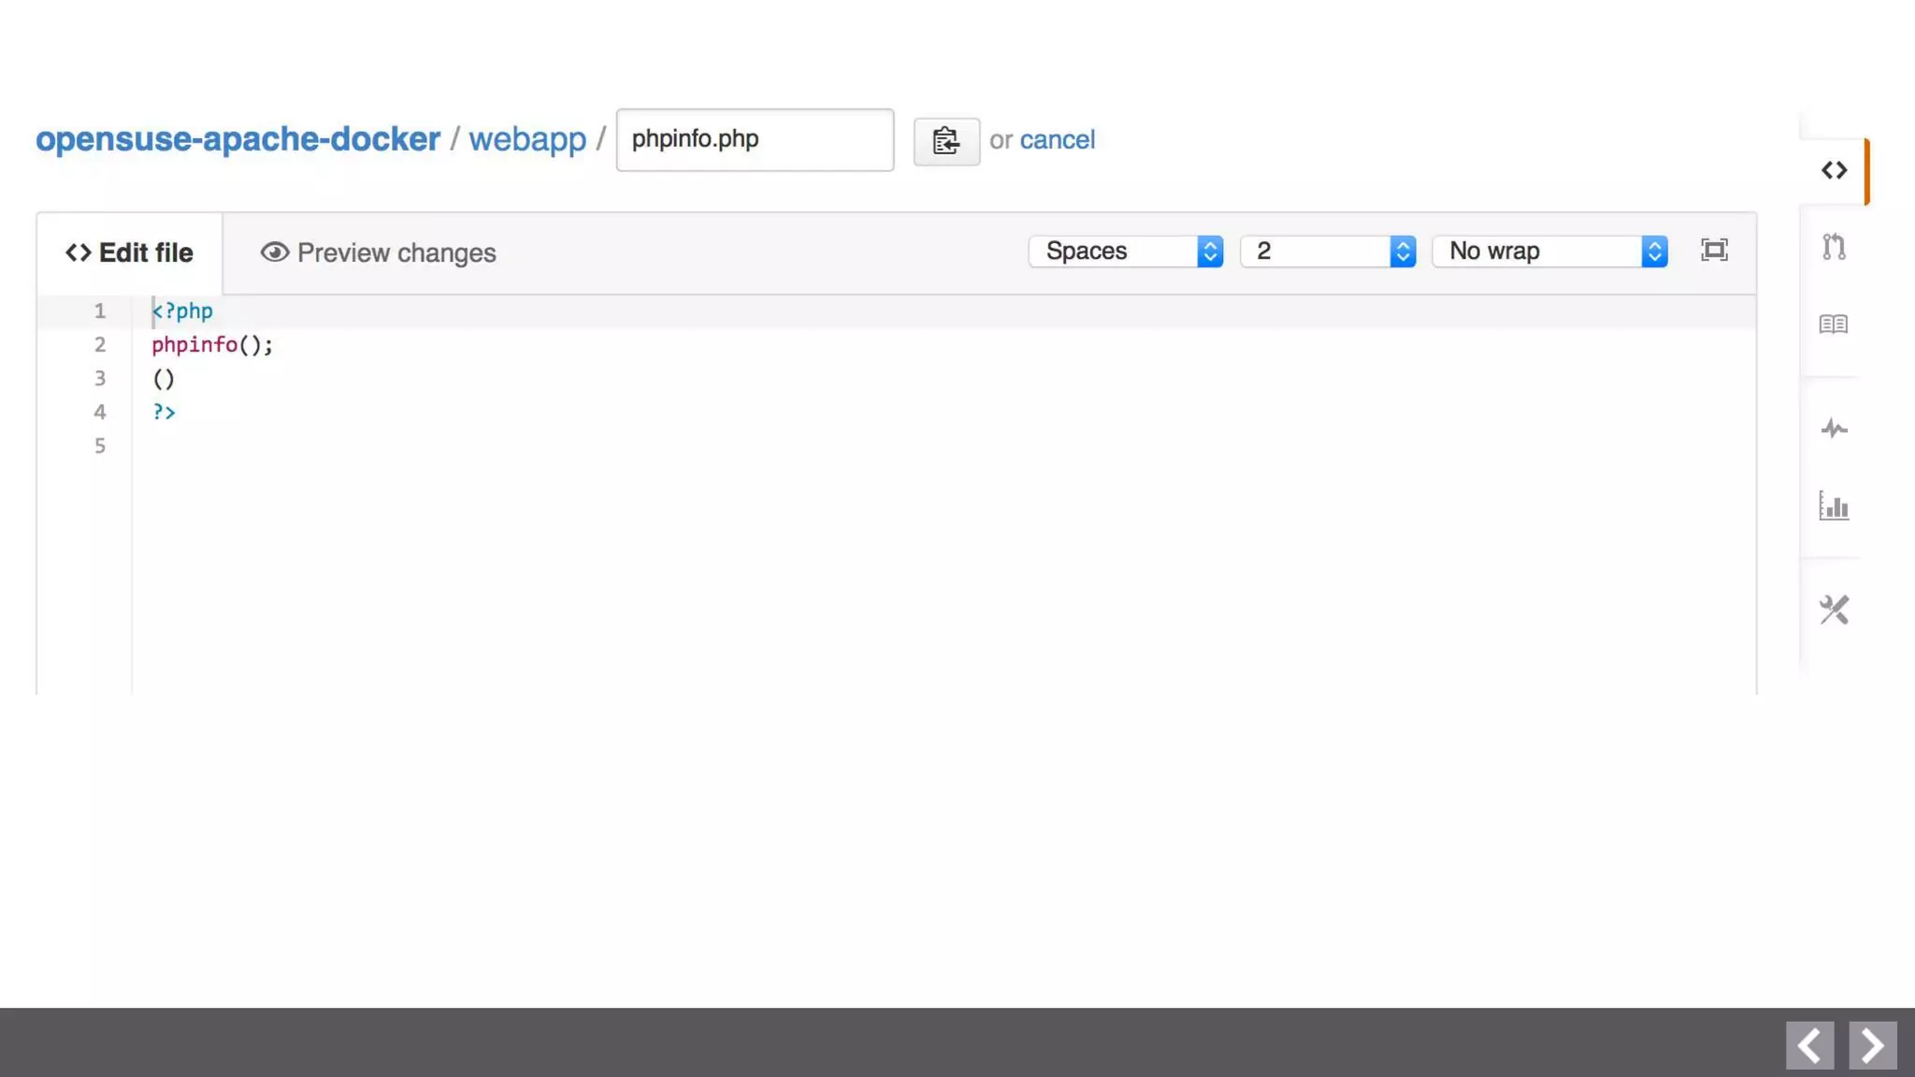Screen dimensions: 1915x1077
Task: Click the phpinfo.php filename field
Action: (755, 140)
